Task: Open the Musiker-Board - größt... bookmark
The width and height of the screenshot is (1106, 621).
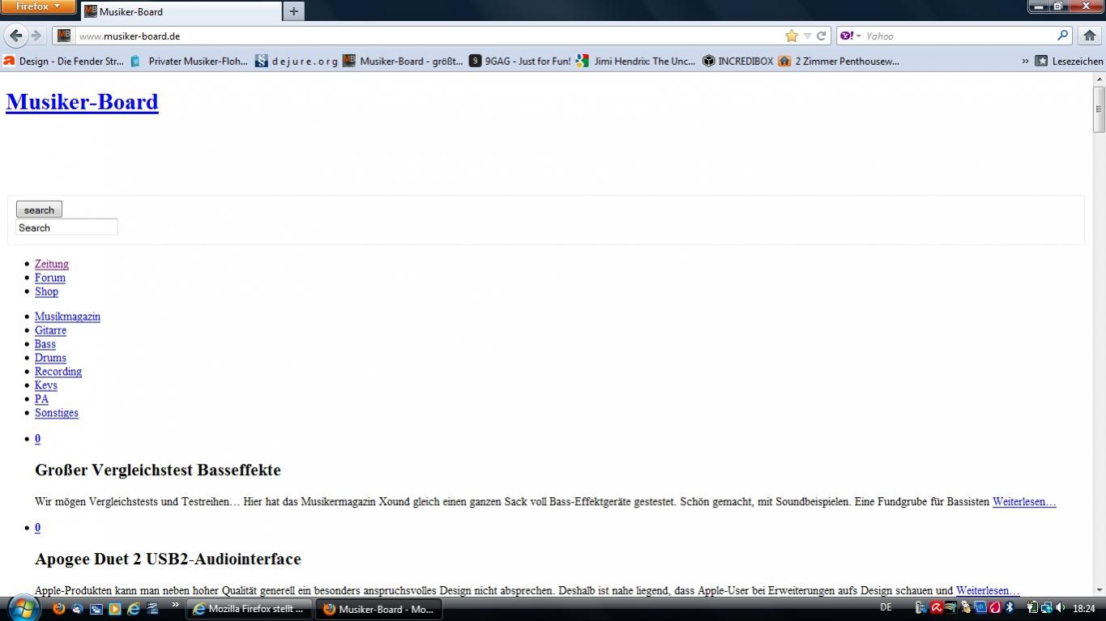Action: [404, 61]
